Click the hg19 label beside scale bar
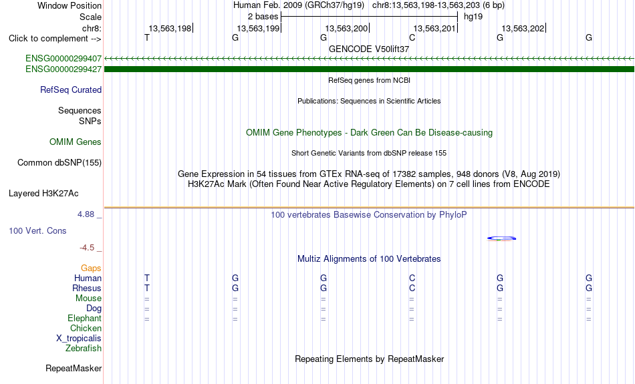This screenshot has height=384, width=635. coord(473,17)
